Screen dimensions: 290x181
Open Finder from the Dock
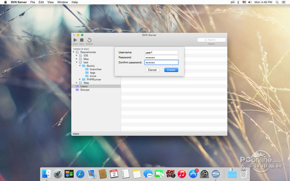[x=47, y=174]
